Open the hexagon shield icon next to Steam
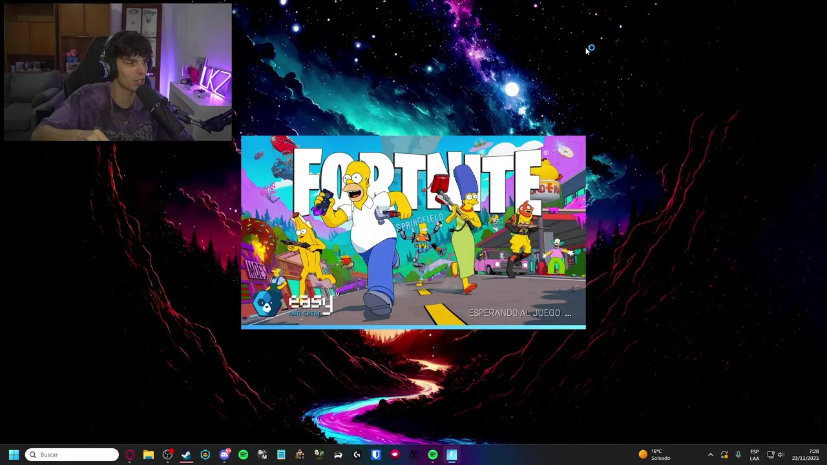 205,455
